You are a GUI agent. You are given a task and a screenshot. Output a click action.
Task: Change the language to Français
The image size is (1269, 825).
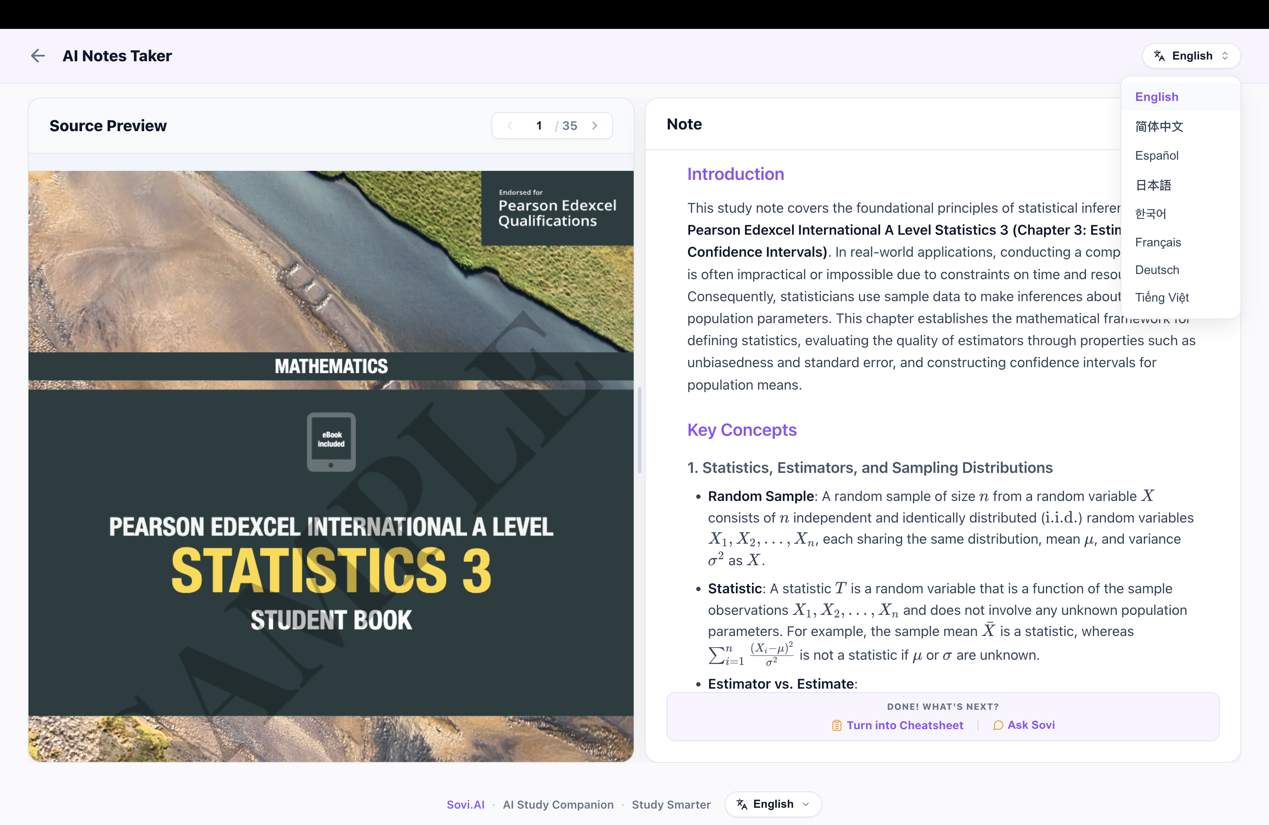1181,242
